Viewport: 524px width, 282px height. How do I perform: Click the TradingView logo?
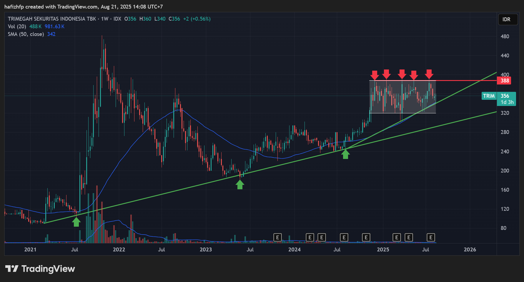click(40, 269)
